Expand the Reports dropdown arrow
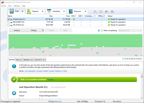 point(42,12)
